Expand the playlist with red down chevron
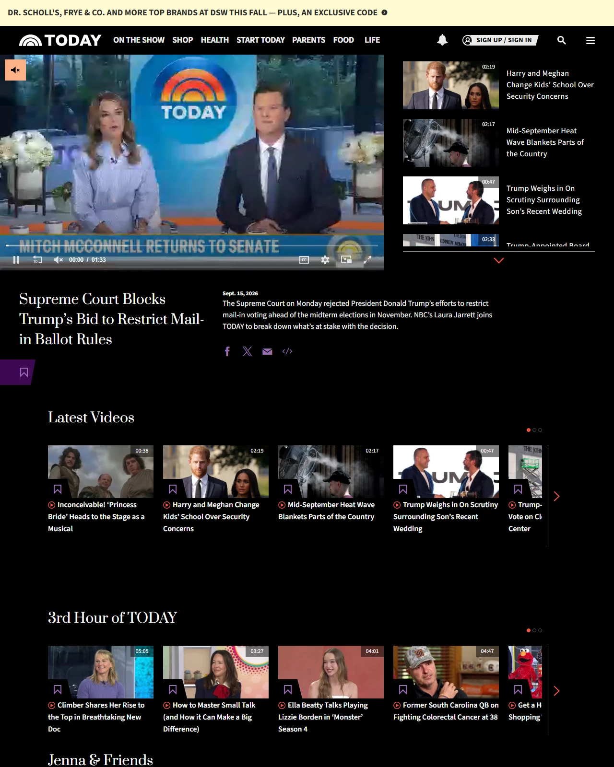 point(499,260)
